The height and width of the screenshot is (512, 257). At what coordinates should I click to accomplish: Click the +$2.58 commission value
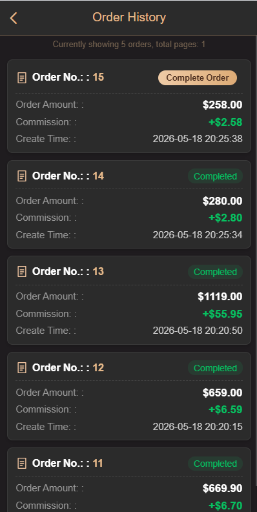coord(225,122)
